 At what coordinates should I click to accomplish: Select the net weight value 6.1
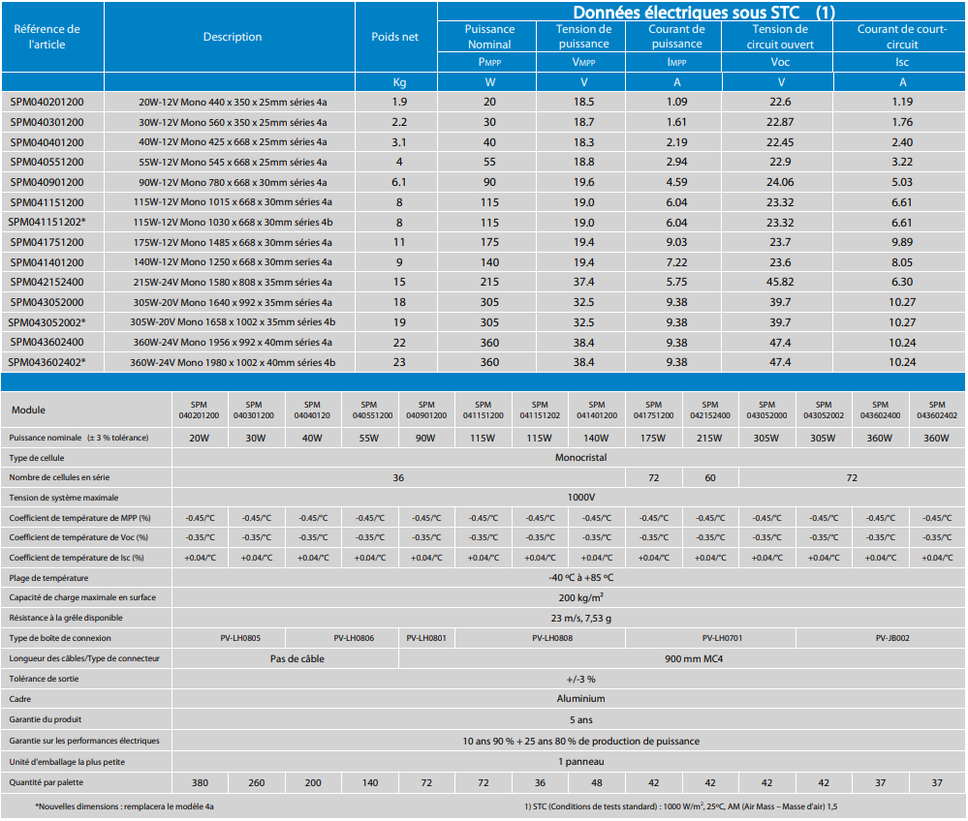click(x=399, y=182)
